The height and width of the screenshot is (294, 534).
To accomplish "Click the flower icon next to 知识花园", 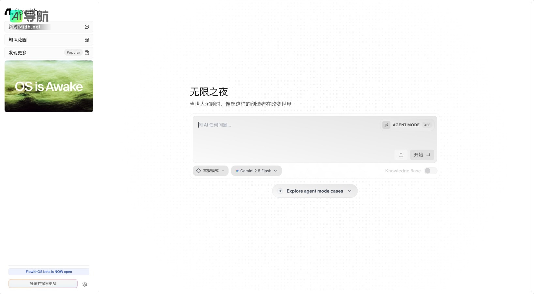I will 87,39.
